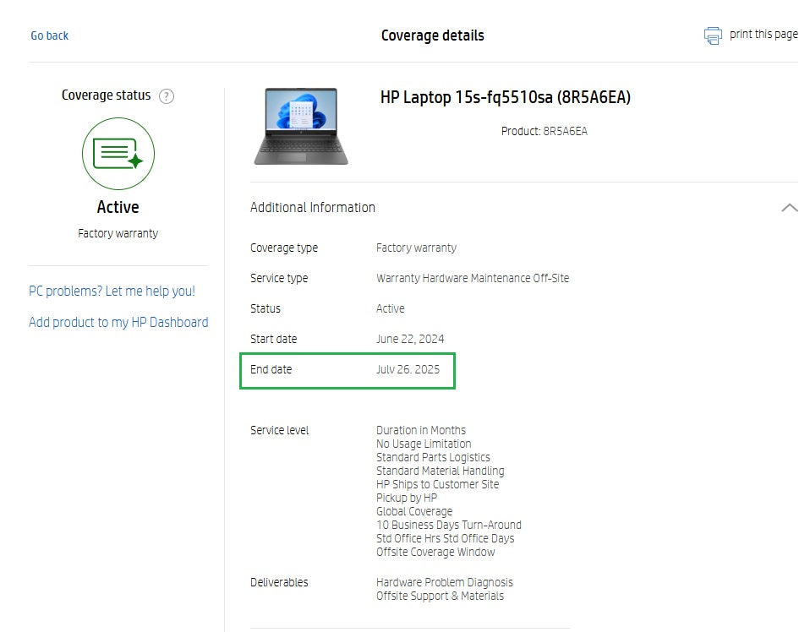Click 10 Business Days Turn-Around line
This screenshot has width=810, height=632.
449,525
